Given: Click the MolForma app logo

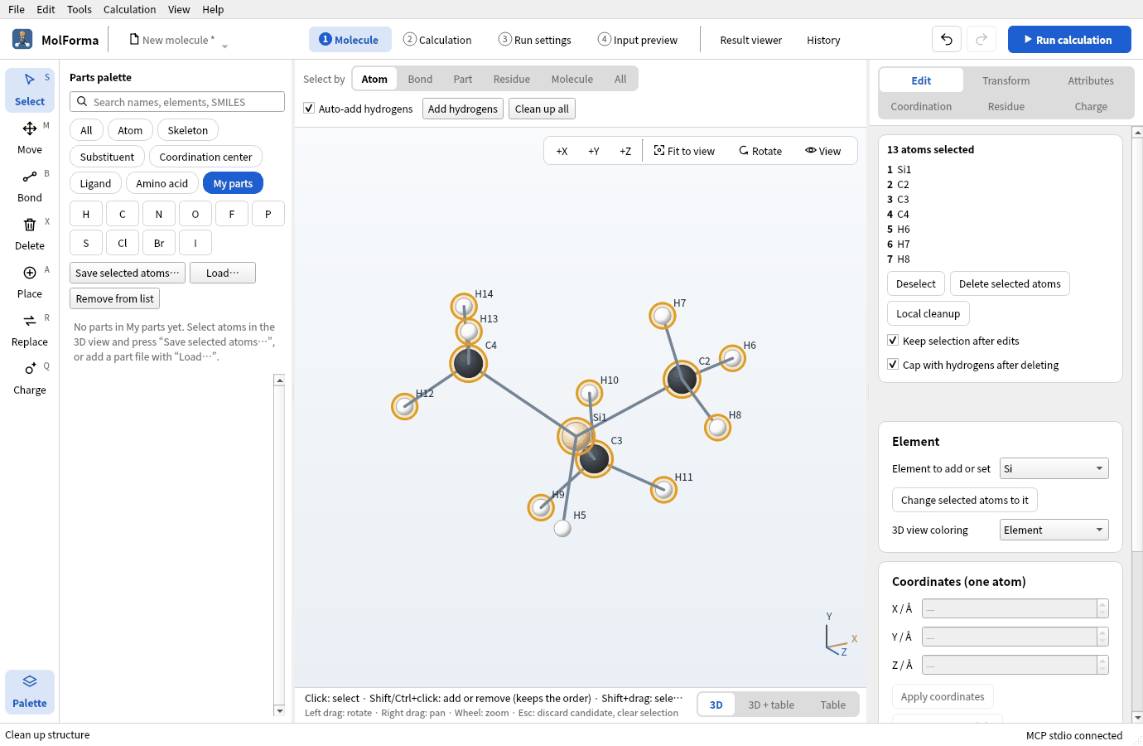Looking at the screenshot, I should pos(22,39).
